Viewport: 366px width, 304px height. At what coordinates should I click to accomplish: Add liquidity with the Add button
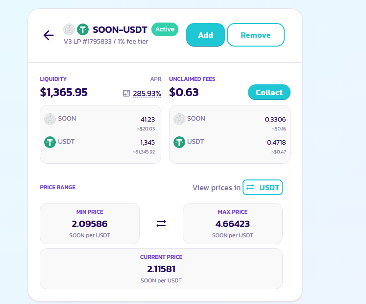point(205,35)
